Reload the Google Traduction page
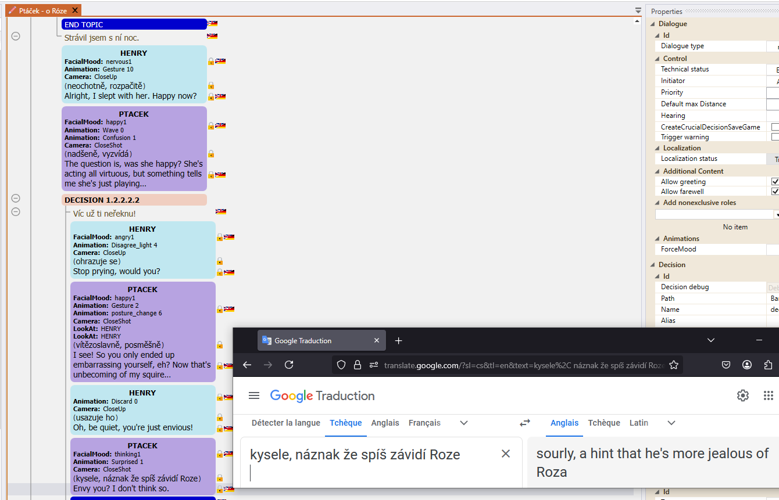Image resolution: width=779 pixels, height=500 pixels. coord(289,365)
